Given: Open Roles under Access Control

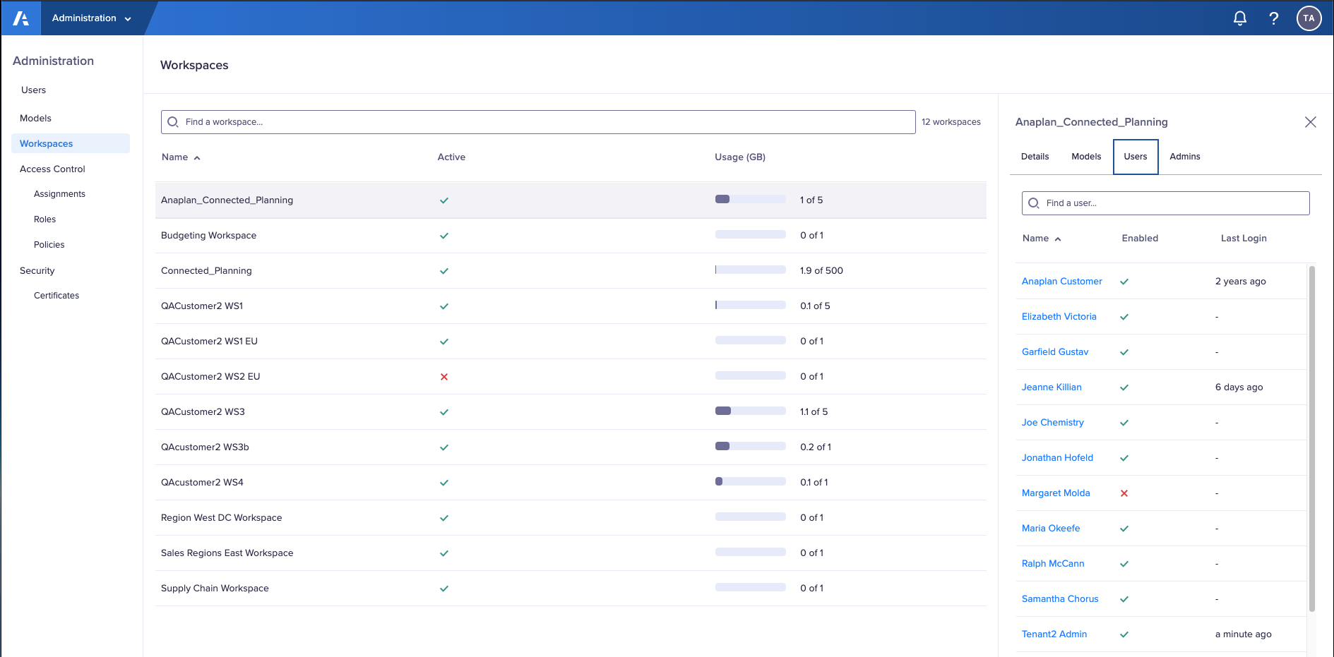Looking at the screenshot, I should (x=44, y=219).
